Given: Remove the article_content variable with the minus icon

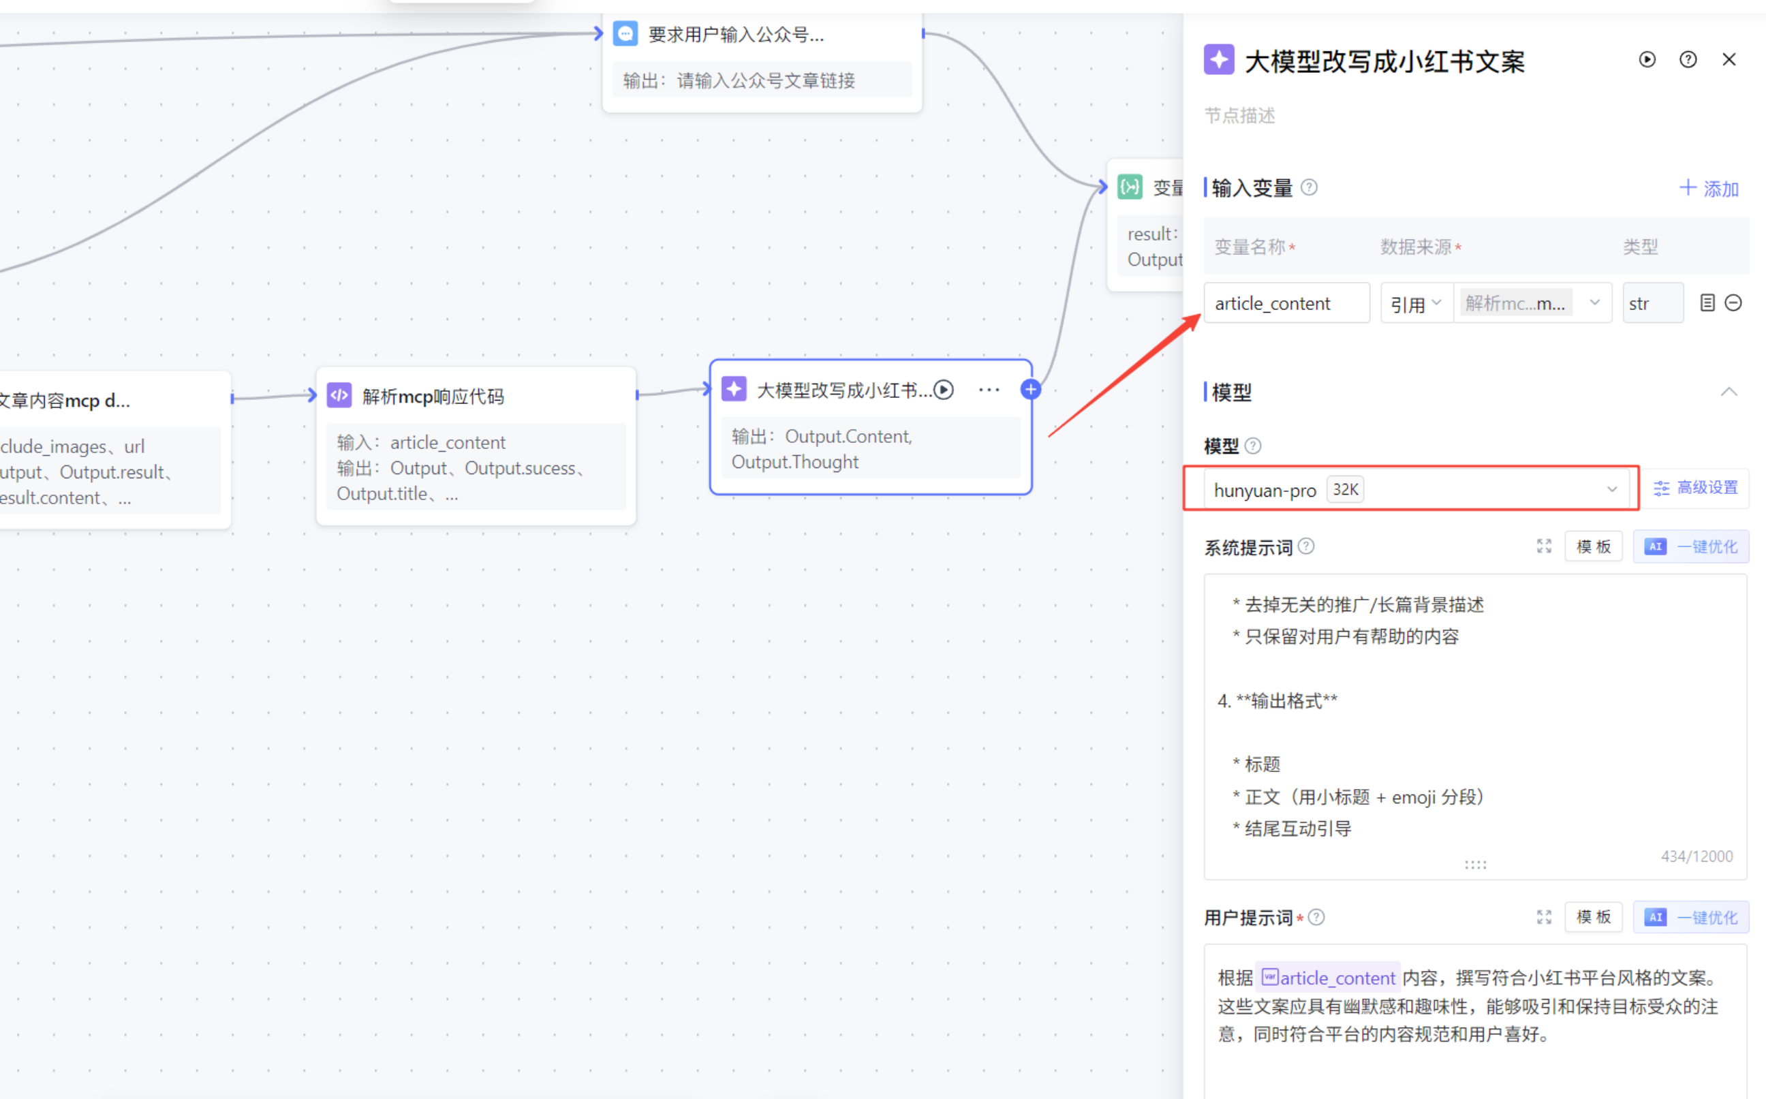Looking at the screenshot, I should [x=1733, y=303].
